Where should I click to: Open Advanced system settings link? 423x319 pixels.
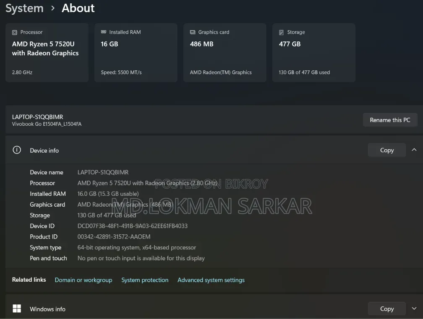(x=211, y=280)
